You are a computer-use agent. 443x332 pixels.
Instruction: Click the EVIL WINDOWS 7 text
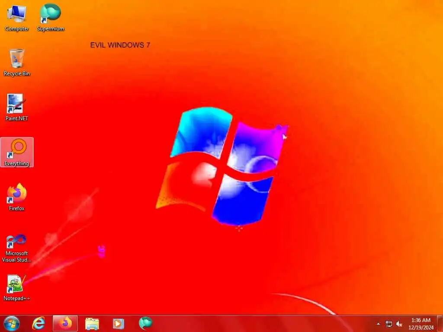(120, 45)
